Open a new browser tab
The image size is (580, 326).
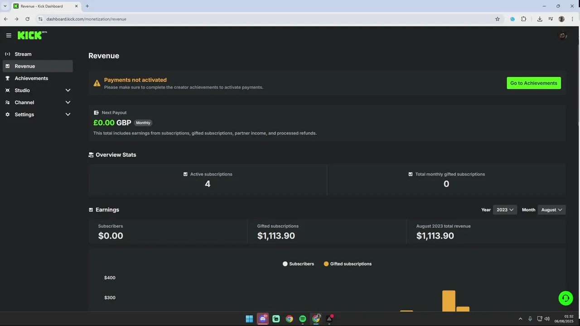(87, 6)
